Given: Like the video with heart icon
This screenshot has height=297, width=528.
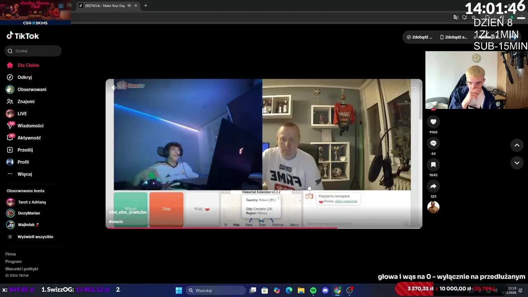Looking at the screenshot, I should coord(433,122).
